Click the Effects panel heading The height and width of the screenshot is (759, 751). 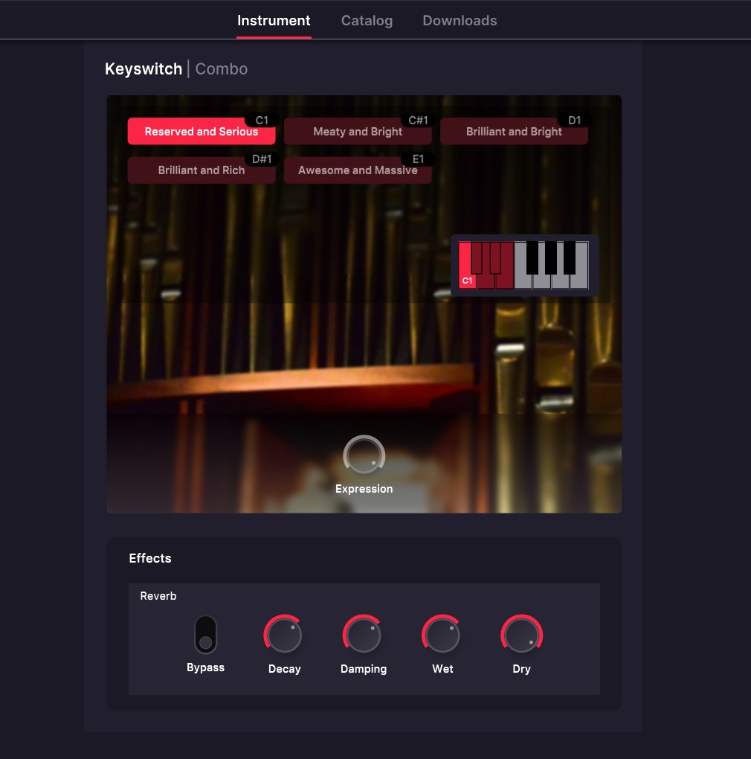150,558
